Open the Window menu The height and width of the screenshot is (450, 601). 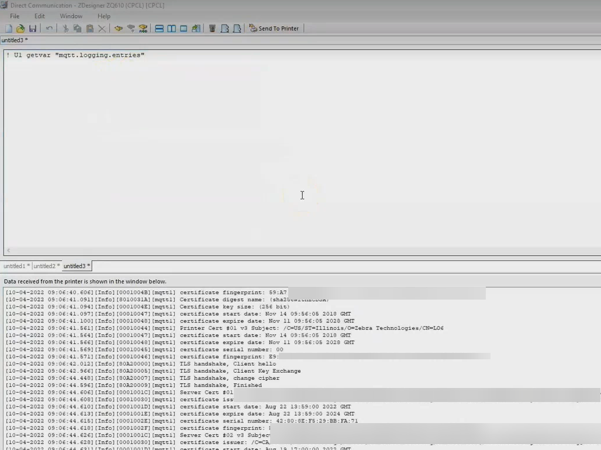coord(71,16)
